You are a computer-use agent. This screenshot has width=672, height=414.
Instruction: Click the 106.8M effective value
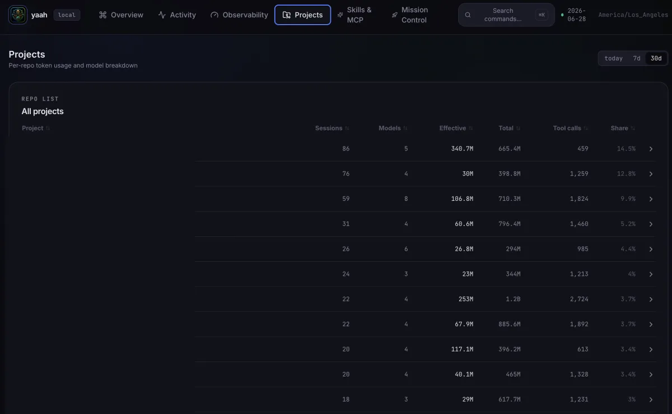point(462,199)
